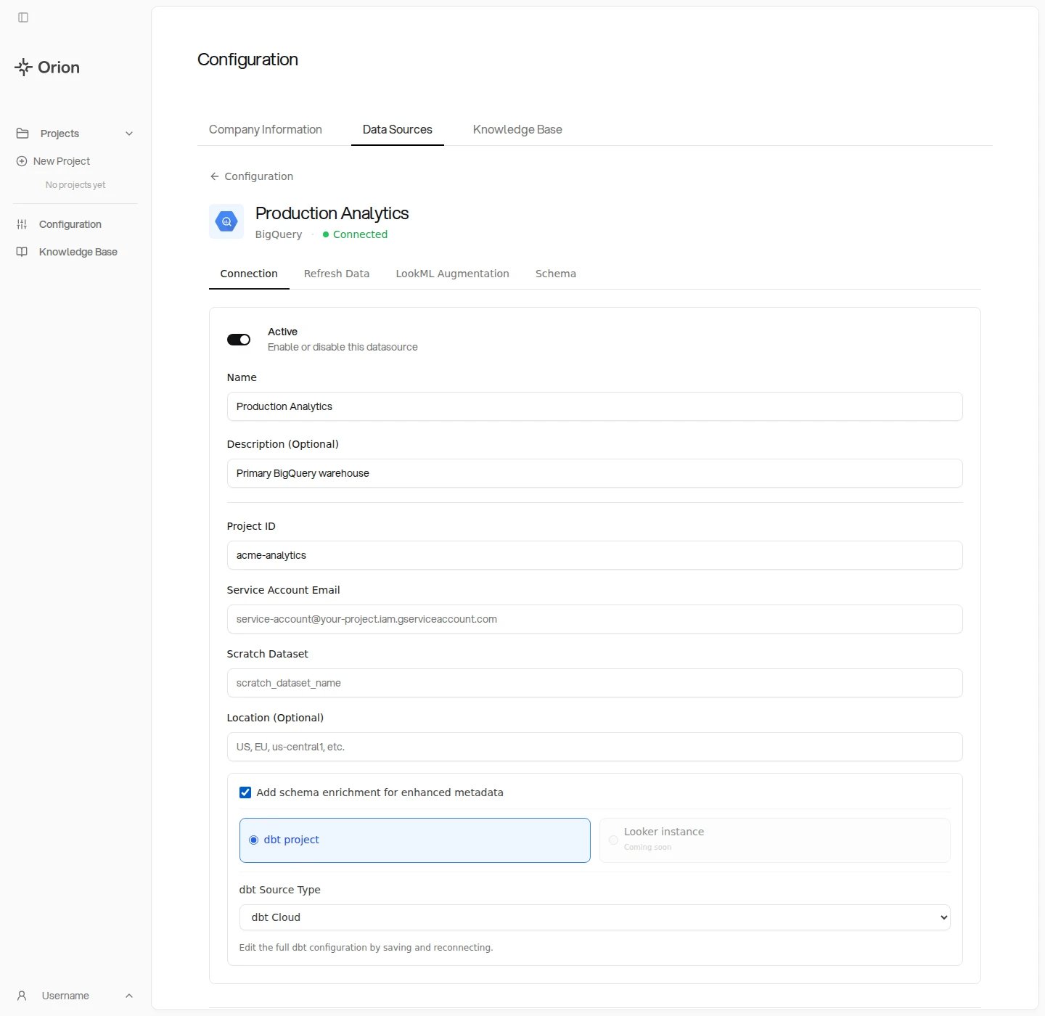Click the Production Analytics heading

(332, 213)
